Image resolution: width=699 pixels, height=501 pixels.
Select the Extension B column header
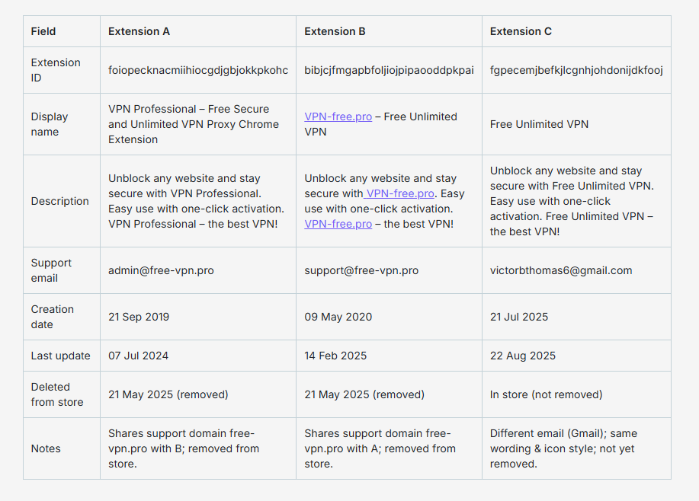335,31
